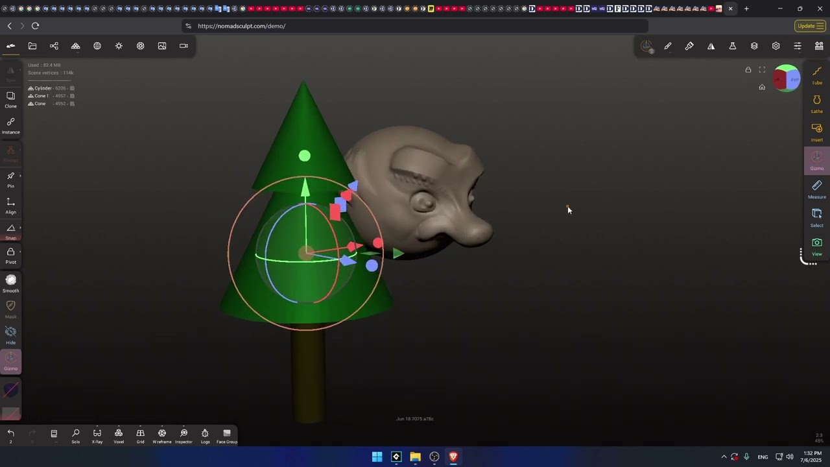
Task: Select the Tube tool
Action: click(x=817, y=75)
